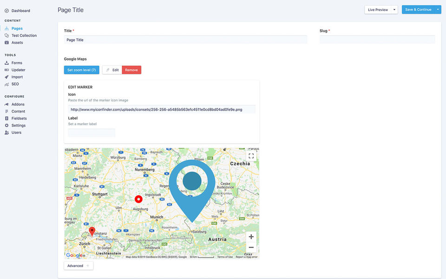Open the Updater tool link

(19, 70)
